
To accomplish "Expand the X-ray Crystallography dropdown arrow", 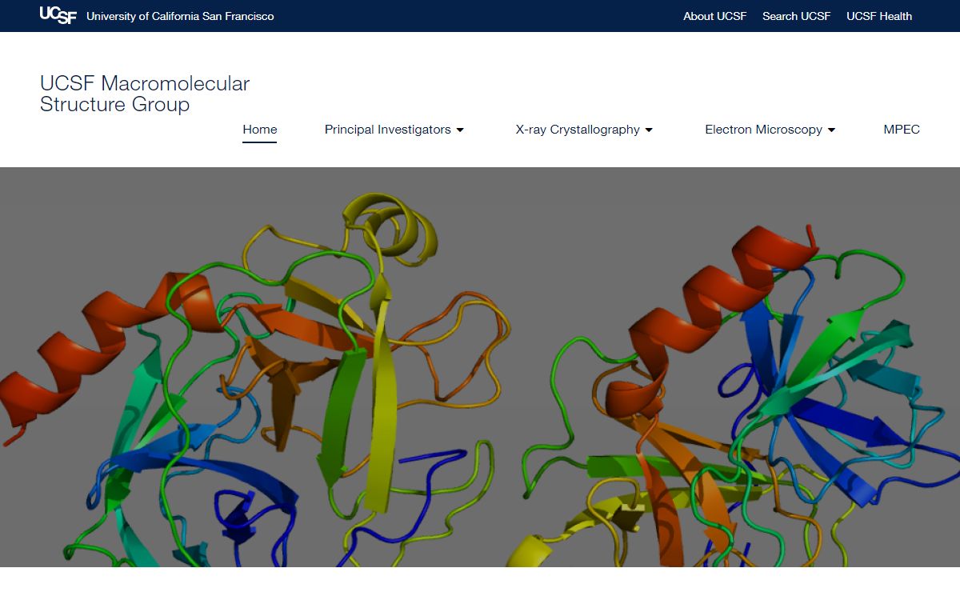I will [x=649, y=130].
